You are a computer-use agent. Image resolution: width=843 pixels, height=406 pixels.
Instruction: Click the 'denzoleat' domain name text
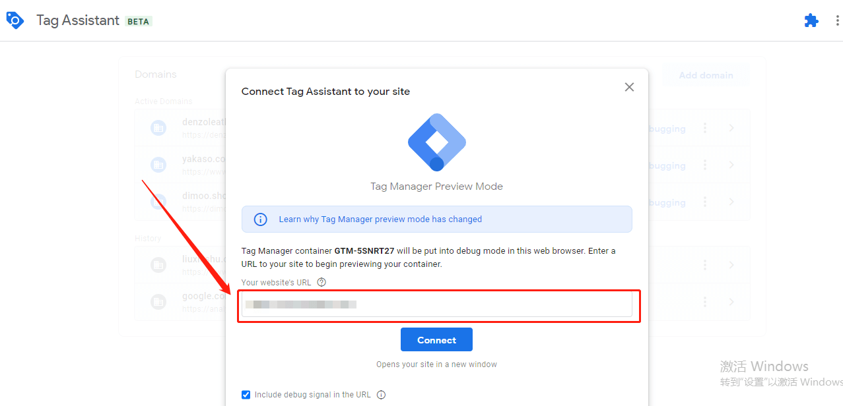click(204, 122)
